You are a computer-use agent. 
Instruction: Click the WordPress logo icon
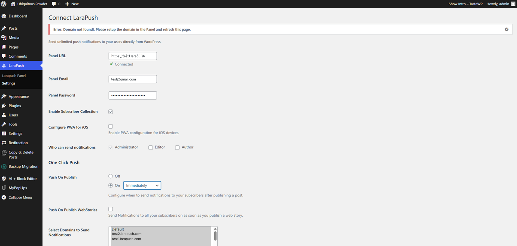coord(4,4)
